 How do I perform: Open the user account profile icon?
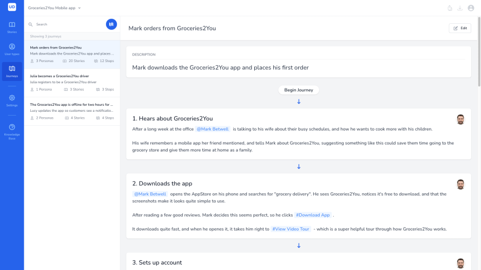[x=471, y=8]
